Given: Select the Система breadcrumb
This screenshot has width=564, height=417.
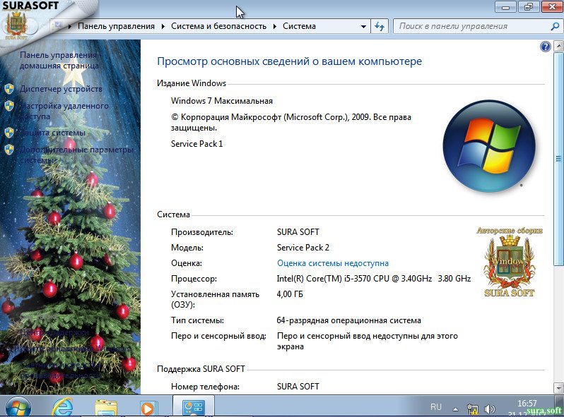Looking at the screenshot, I should pyautogui.click(x=299, y=26).
